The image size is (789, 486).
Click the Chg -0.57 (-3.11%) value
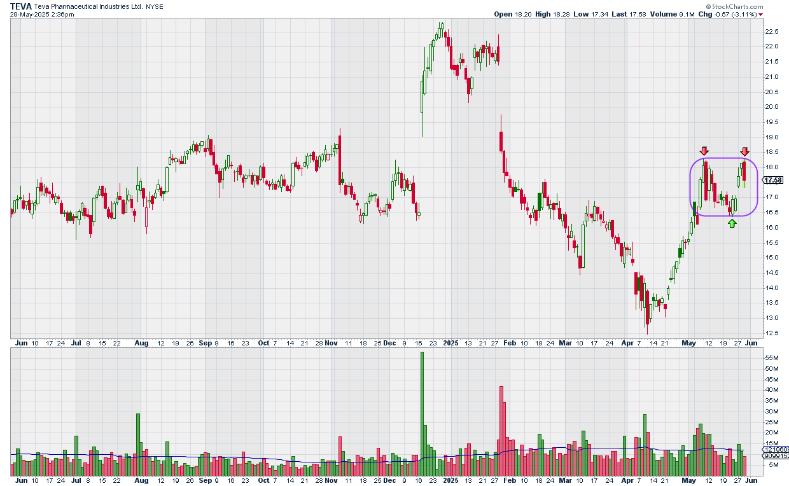tap(727, 14)
